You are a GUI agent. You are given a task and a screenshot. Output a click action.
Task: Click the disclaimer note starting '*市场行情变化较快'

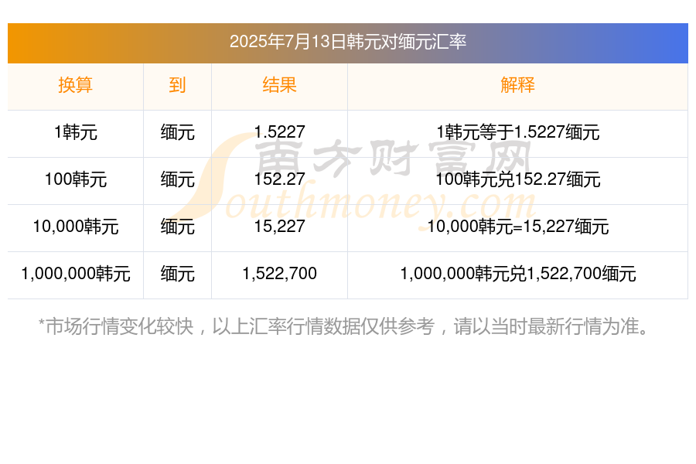point(344,326)
